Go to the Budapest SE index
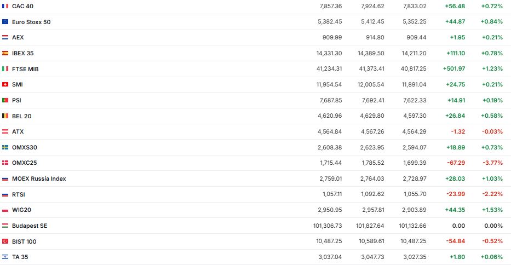The width and height of the screenshot is (511, 265). pyautogui.click(x=30, y=226)
